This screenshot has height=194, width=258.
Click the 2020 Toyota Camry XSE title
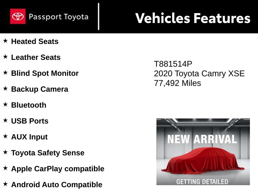[x=199, y=74]
